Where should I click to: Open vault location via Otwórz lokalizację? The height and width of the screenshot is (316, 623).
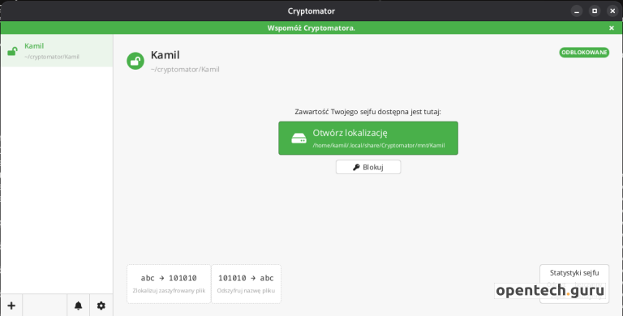click(x=368, y=139)
